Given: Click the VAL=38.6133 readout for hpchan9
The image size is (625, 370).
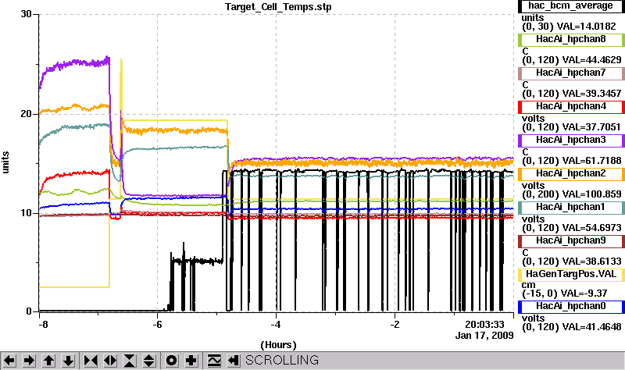Looking at the screenshot, I should (x=591, y=261).
